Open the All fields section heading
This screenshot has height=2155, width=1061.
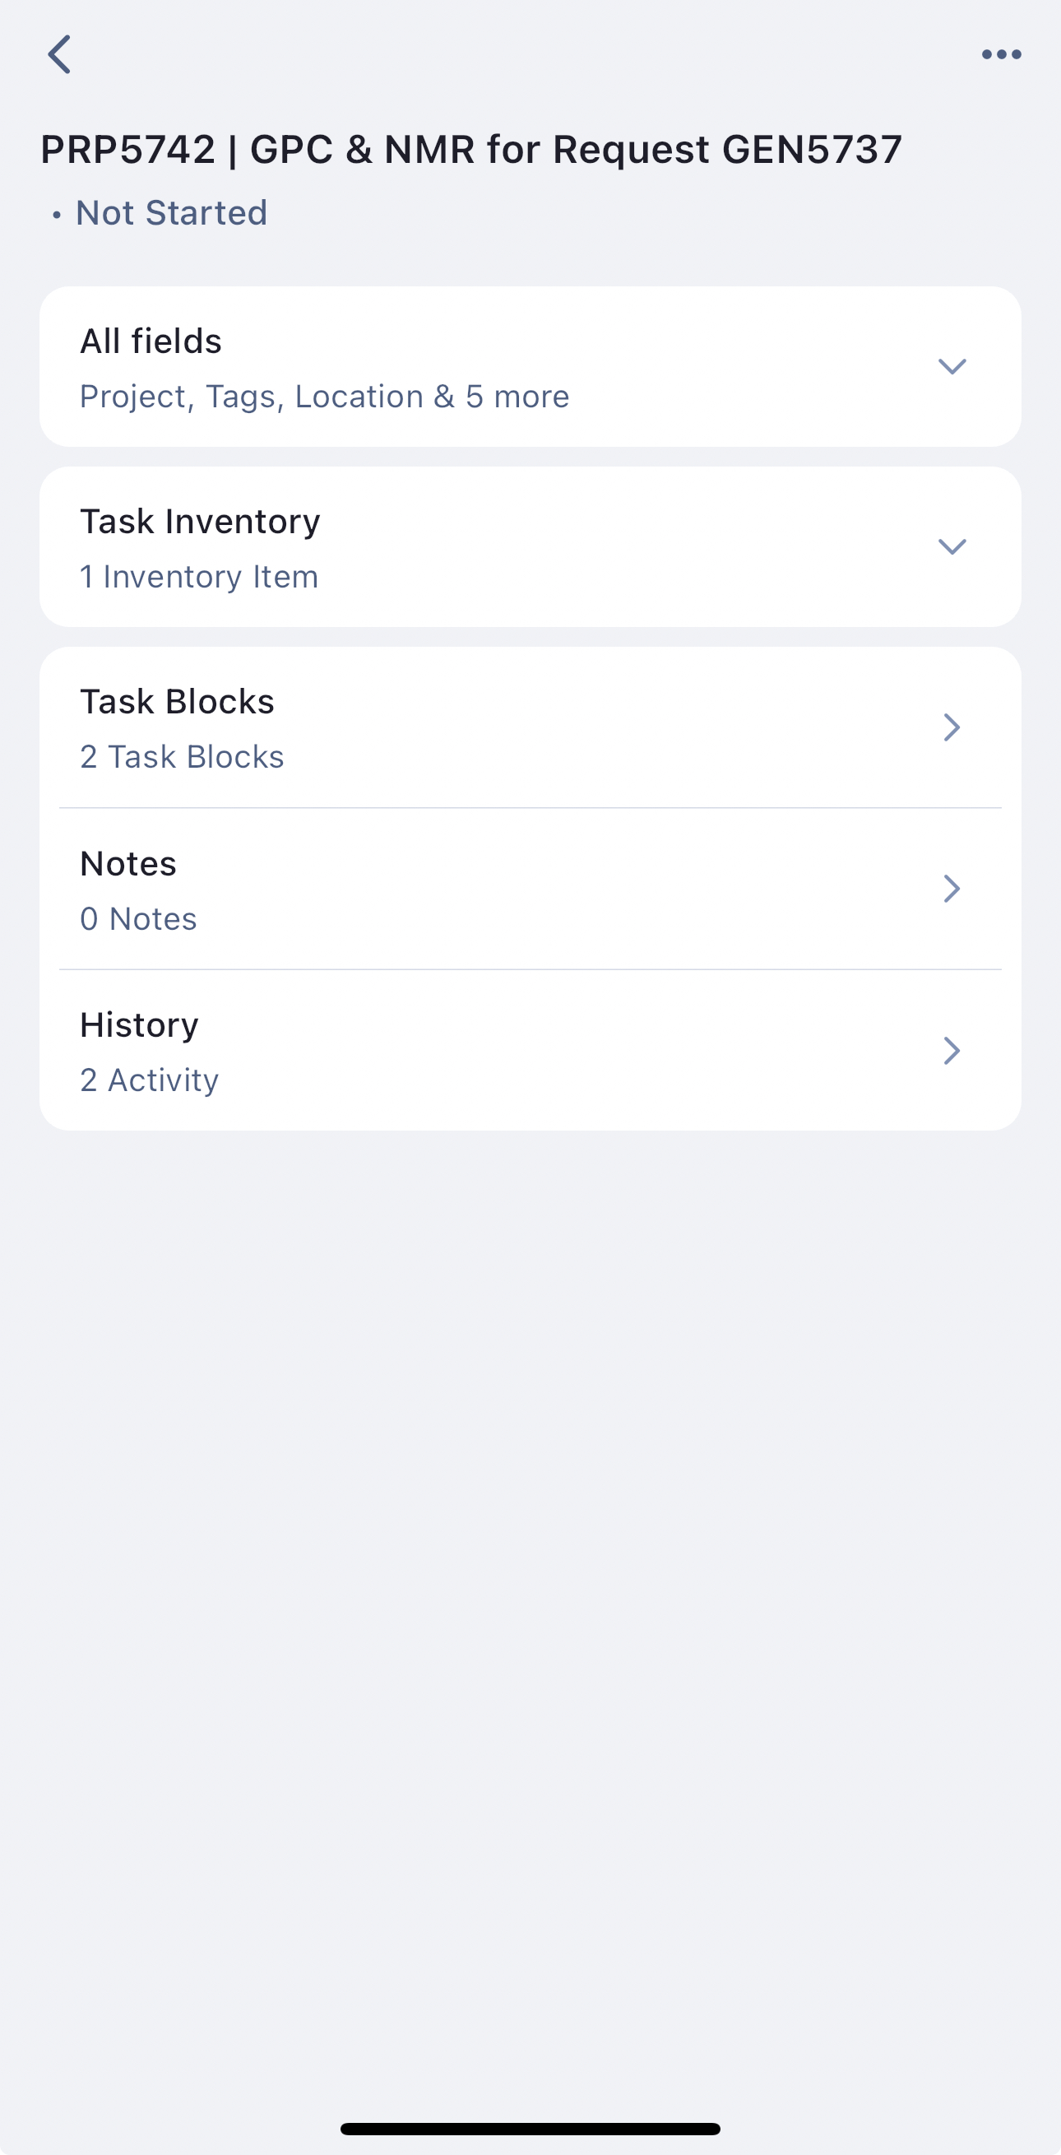pyautogui.click(x=151, y=341)
